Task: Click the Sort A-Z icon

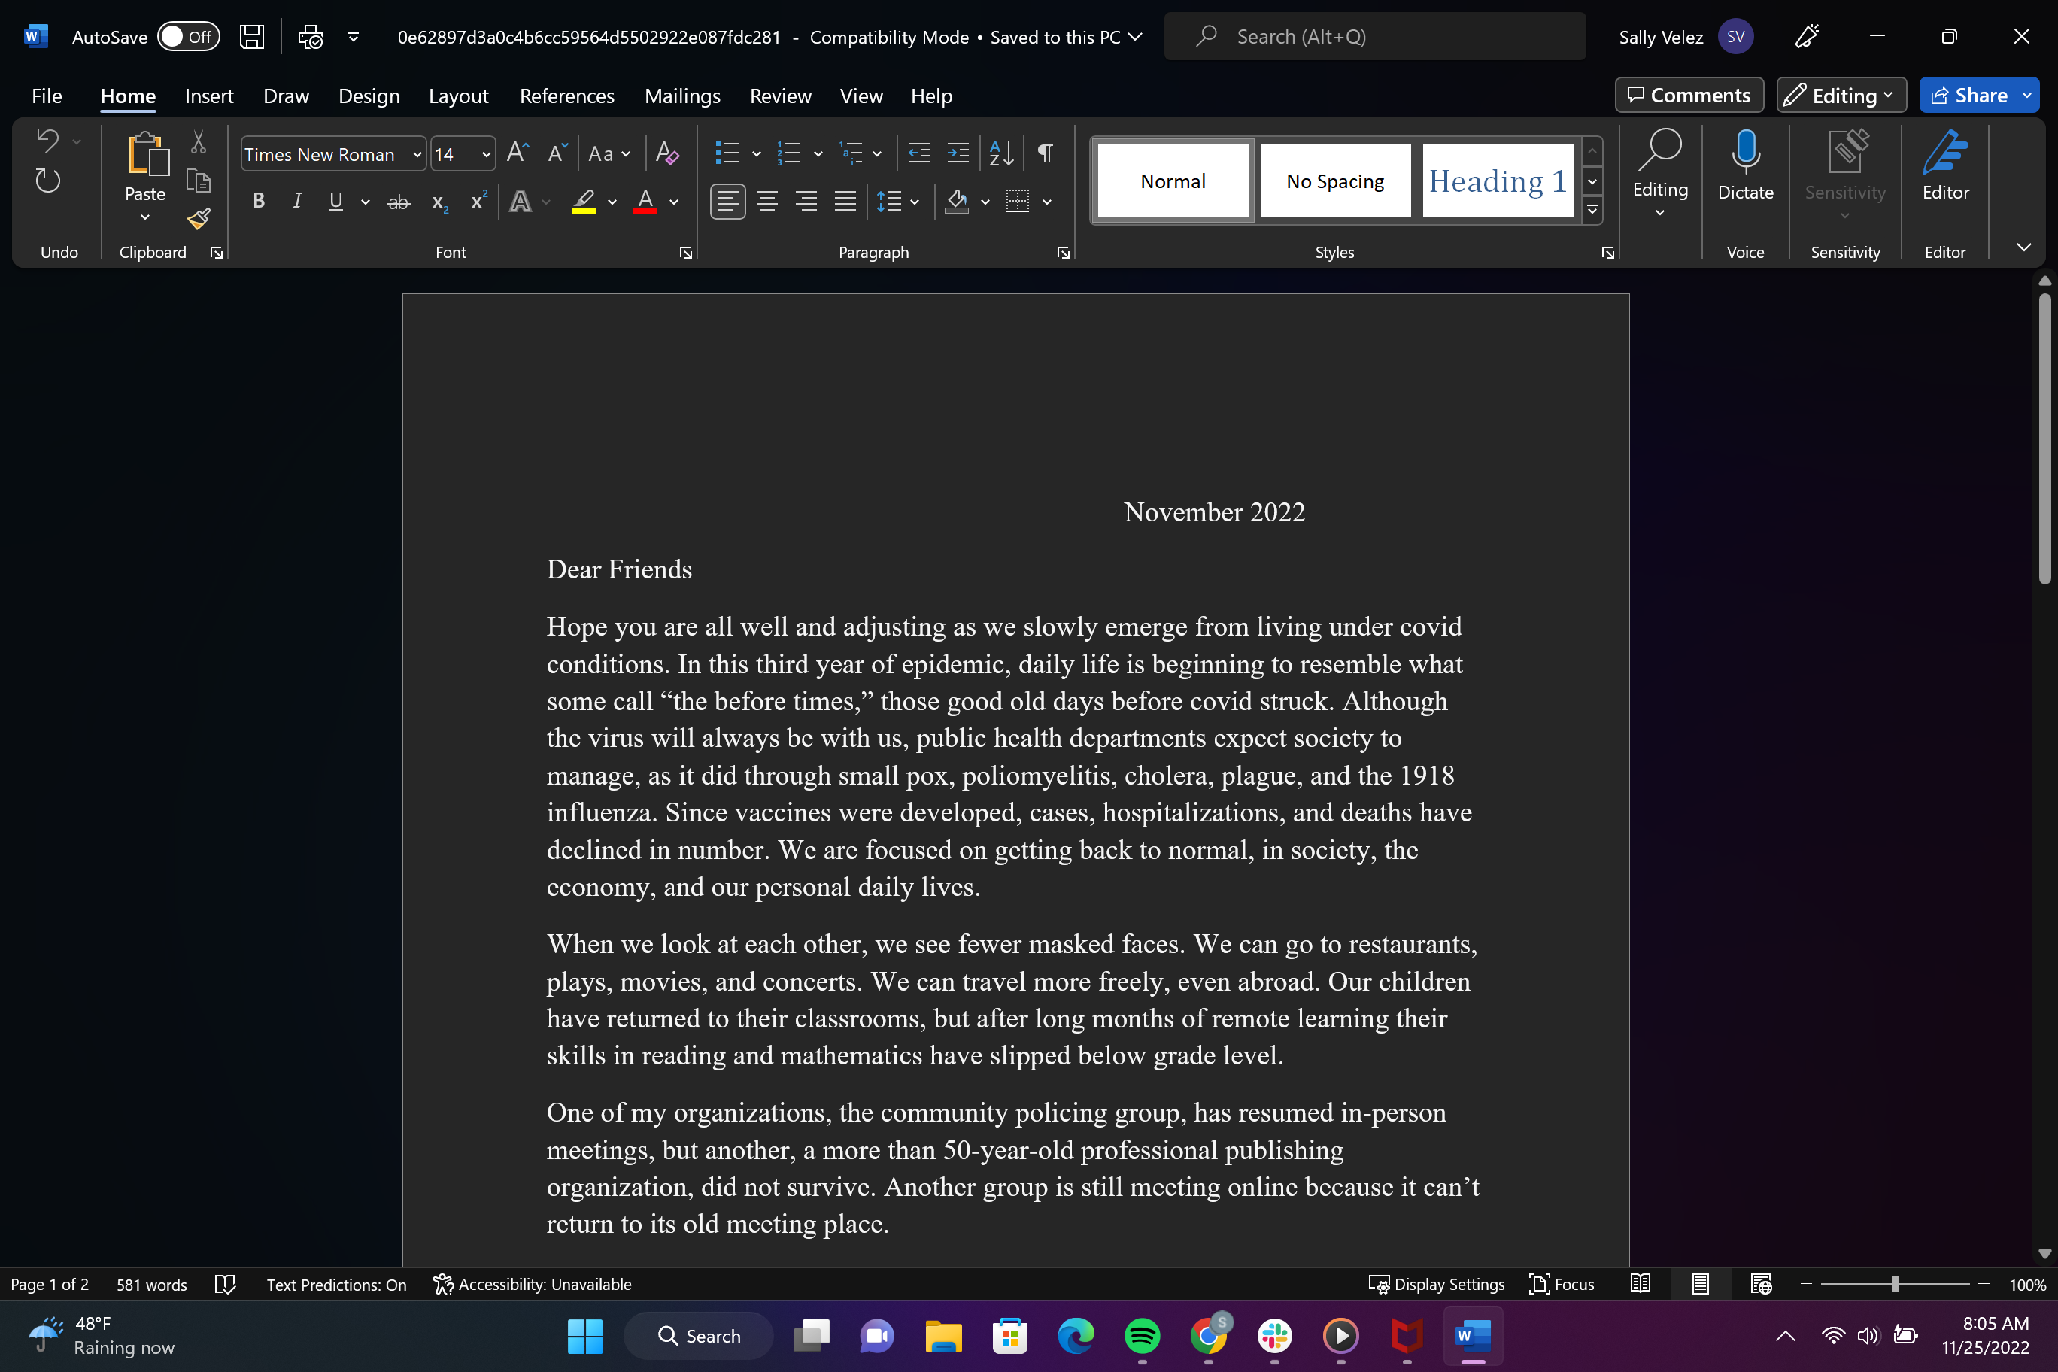Action: 1001,154
